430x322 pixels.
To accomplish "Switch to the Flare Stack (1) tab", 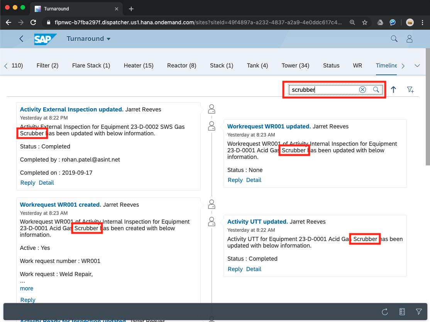I will [x=91, y=66].
